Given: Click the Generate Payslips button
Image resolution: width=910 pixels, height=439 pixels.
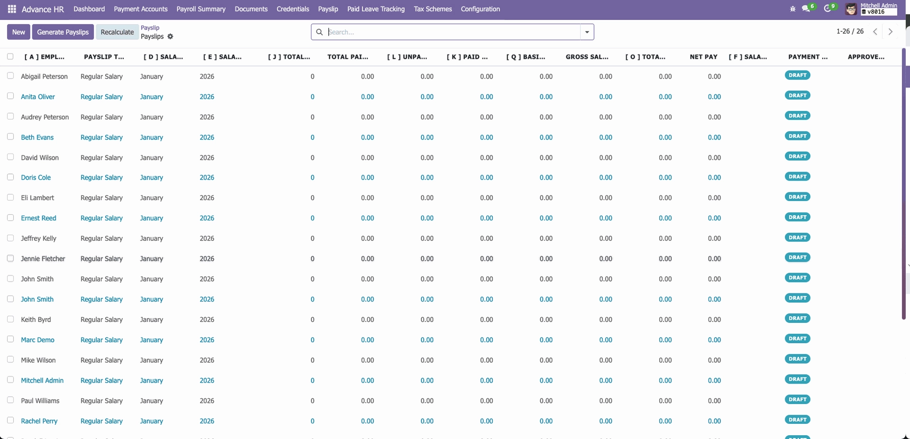Looking at the screenshot, I should point(63,32).
